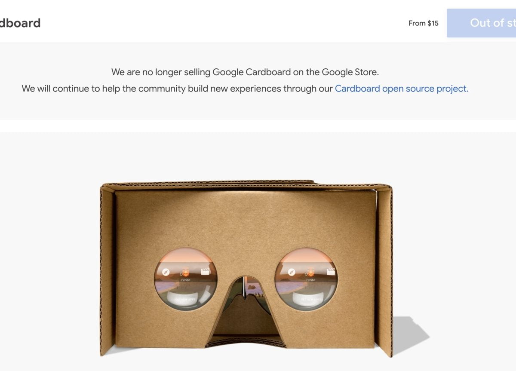Click the clapperboard icon in right lens

331,271
